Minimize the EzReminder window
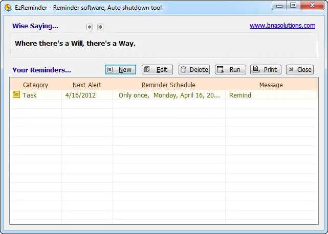Screen dimensions: 328x234 point(279,6)
